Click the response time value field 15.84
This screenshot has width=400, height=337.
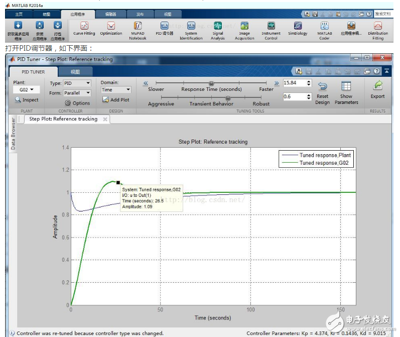[x=294, y=83]
